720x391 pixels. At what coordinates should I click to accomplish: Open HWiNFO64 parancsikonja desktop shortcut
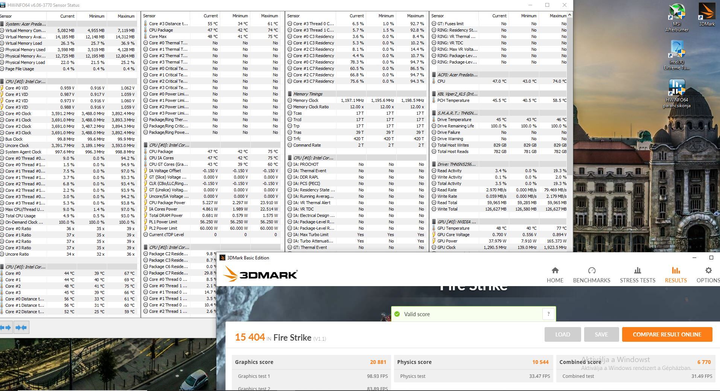[677, 94]
